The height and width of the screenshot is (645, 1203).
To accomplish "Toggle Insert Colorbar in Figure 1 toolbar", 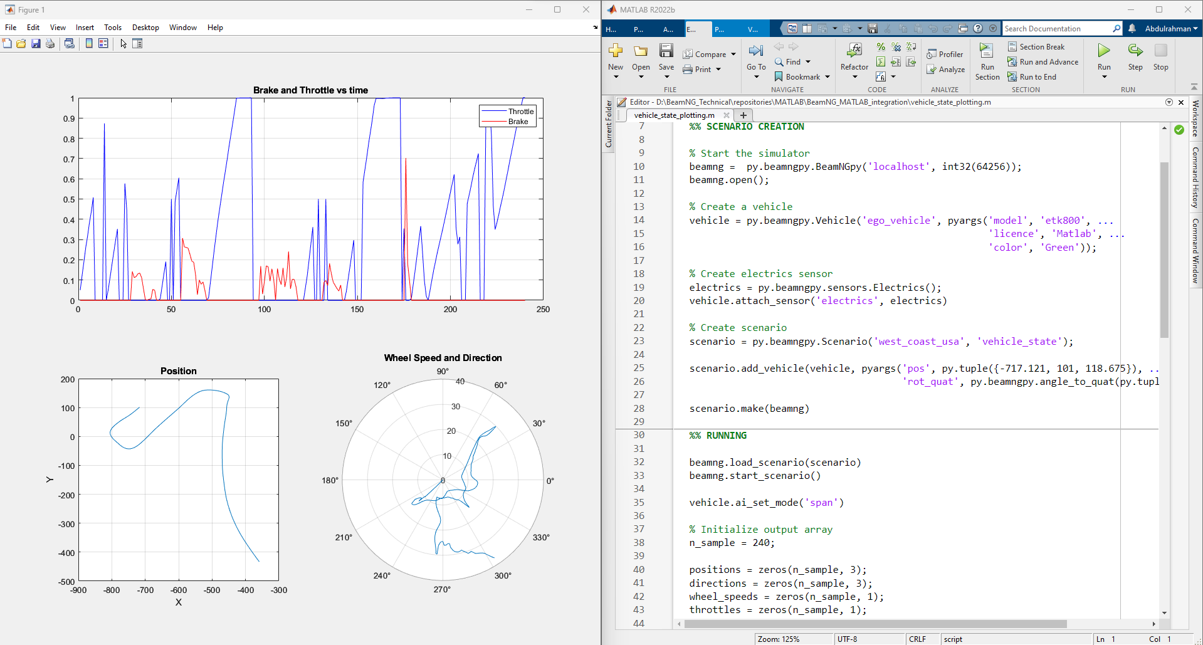I will tap(89, 43).
